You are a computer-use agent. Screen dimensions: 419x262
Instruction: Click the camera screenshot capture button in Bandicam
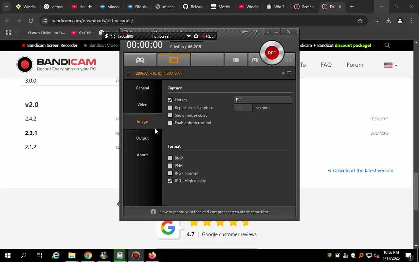255,60
